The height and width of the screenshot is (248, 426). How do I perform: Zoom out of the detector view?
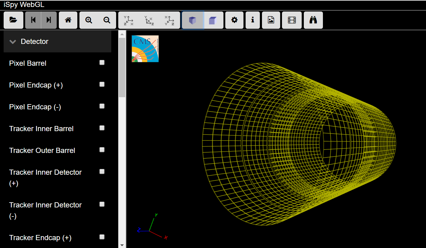click(x=107, y=20)
